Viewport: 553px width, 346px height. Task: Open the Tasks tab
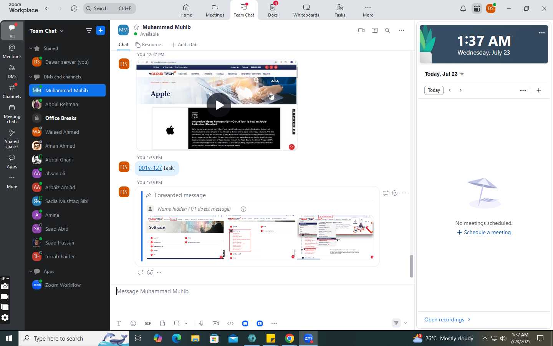340,10
